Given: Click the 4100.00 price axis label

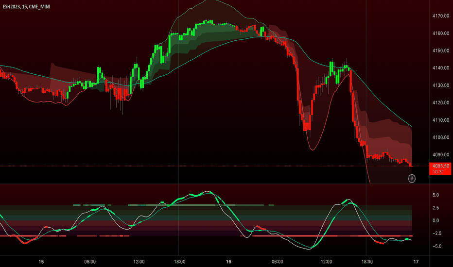Looking at the screenshot, I should (440, 137).
